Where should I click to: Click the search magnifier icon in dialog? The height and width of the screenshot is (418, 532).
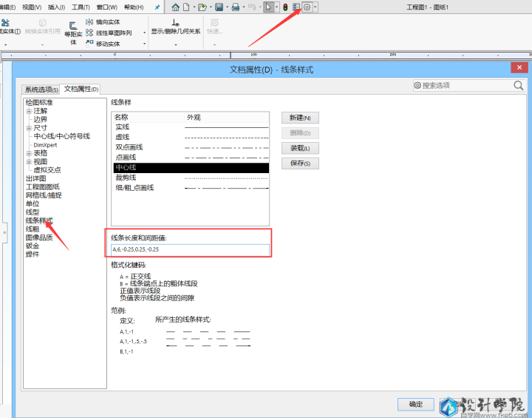(518, 86)
